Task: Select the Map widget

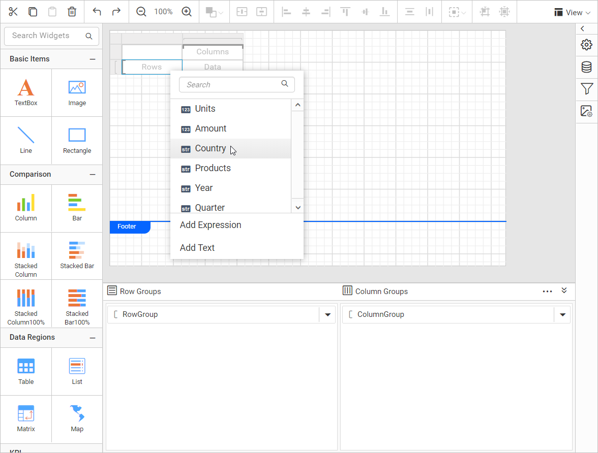Action: [x=77, y=418]
